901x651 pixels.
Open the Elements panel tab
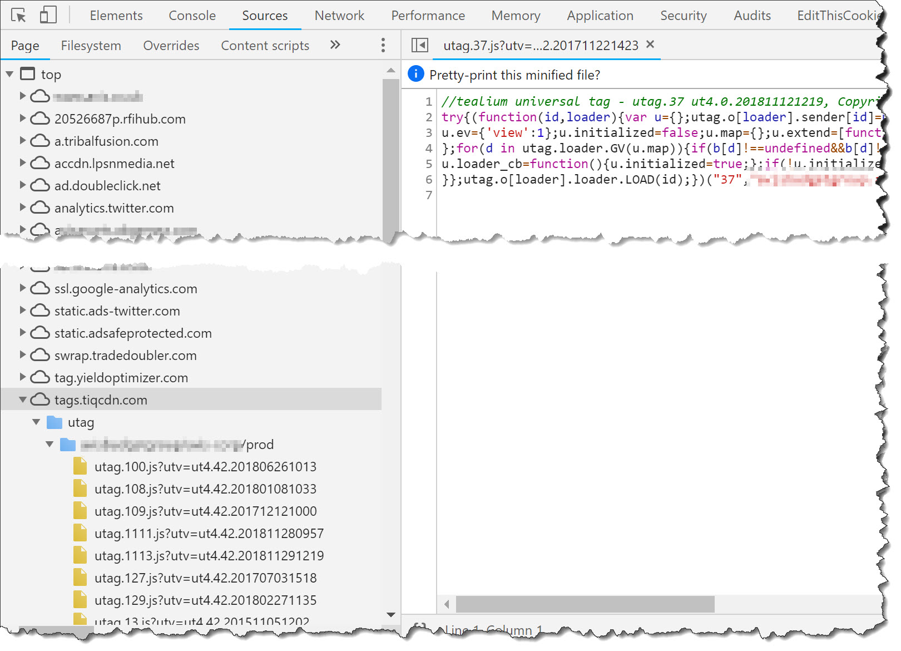tap(116, 16)
